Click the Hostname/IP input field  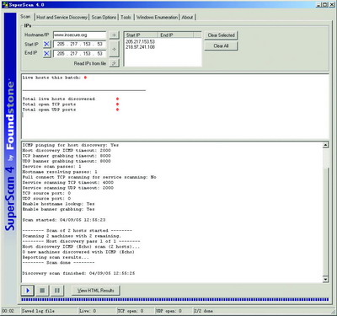point(79,35)
